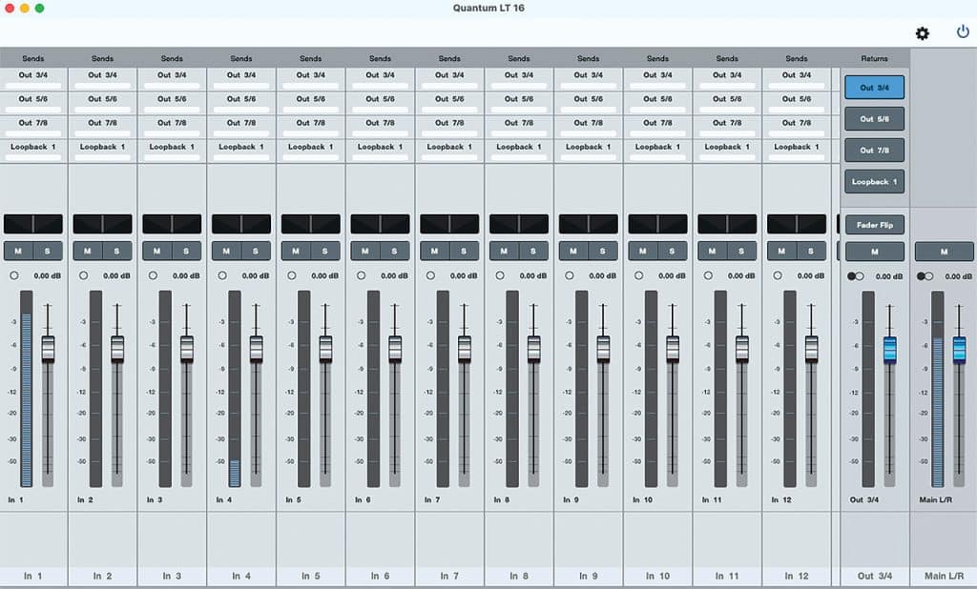Mute channel In 1
The height and width of the screenshot is (589, 977).
point(18,251)
